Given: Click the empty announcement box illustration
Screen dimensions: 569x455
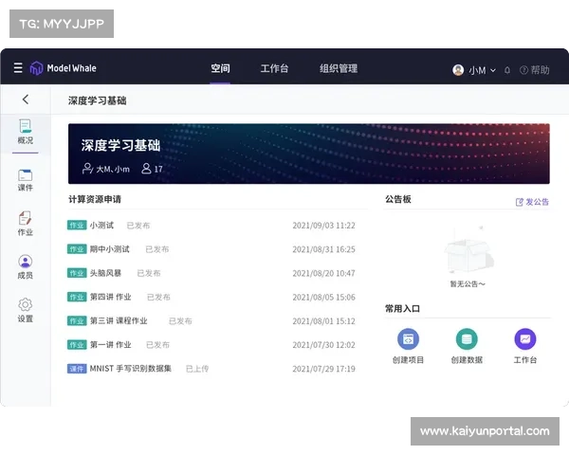Looking at the screenshot, I should pos(468,250).
